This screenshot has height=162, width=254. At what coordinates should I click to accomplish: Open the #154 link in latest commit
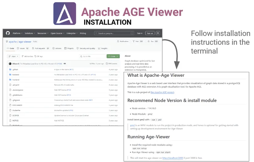point(60,64)
